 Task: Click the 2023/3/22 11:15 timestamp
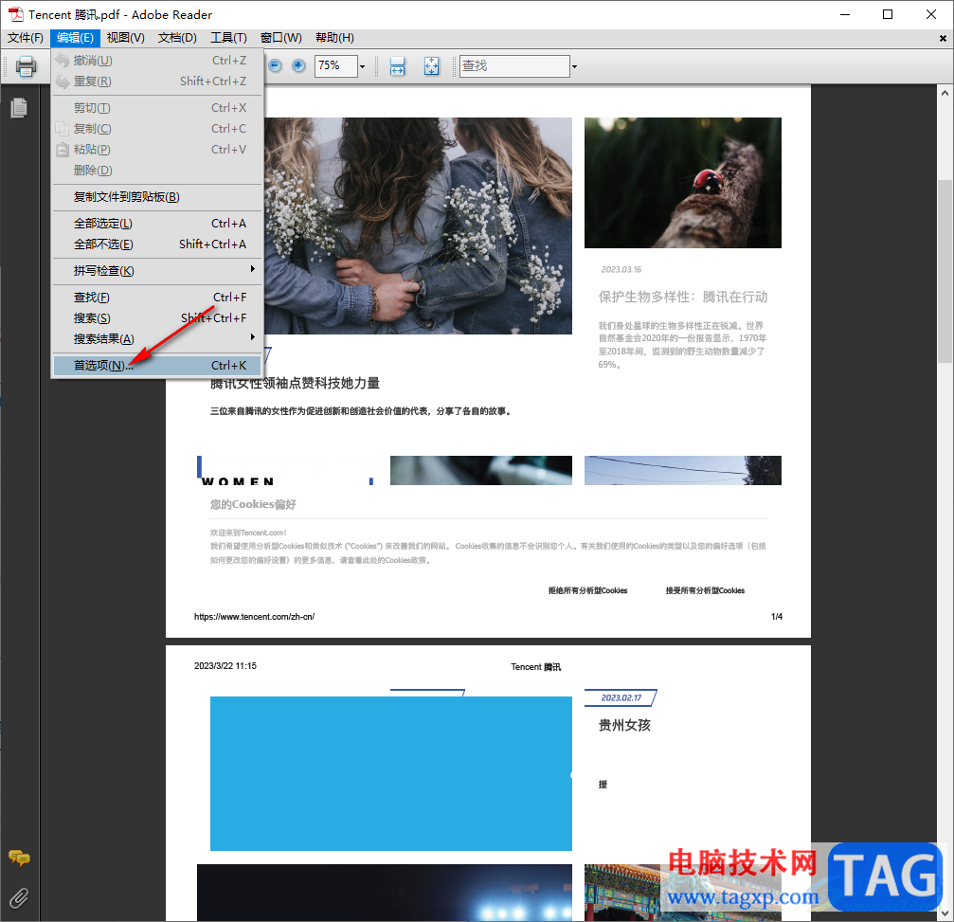[225, 666]
